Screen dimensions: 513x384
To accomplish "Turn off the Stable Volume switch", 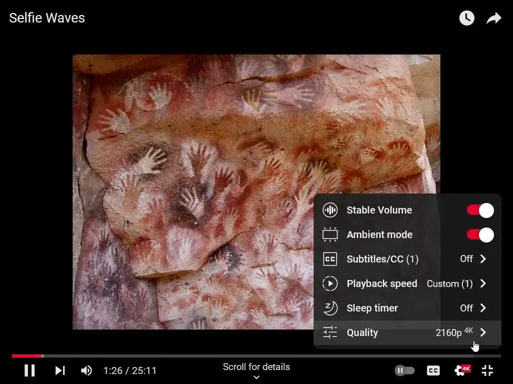I will [480, 210].
